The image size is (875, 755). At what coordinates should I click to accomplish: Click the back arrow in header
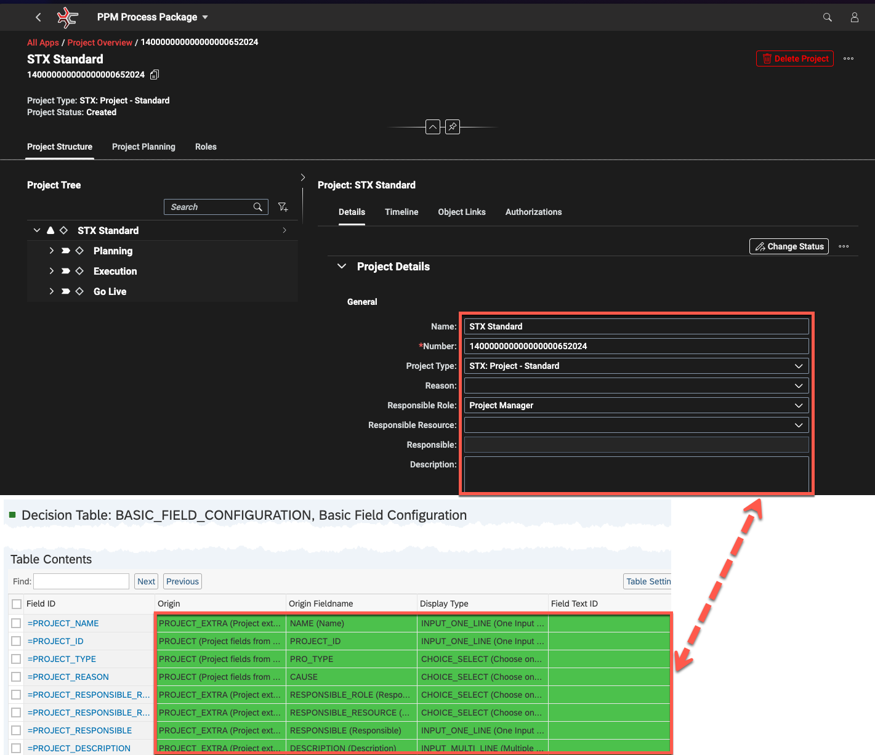(x=38, y=17)
